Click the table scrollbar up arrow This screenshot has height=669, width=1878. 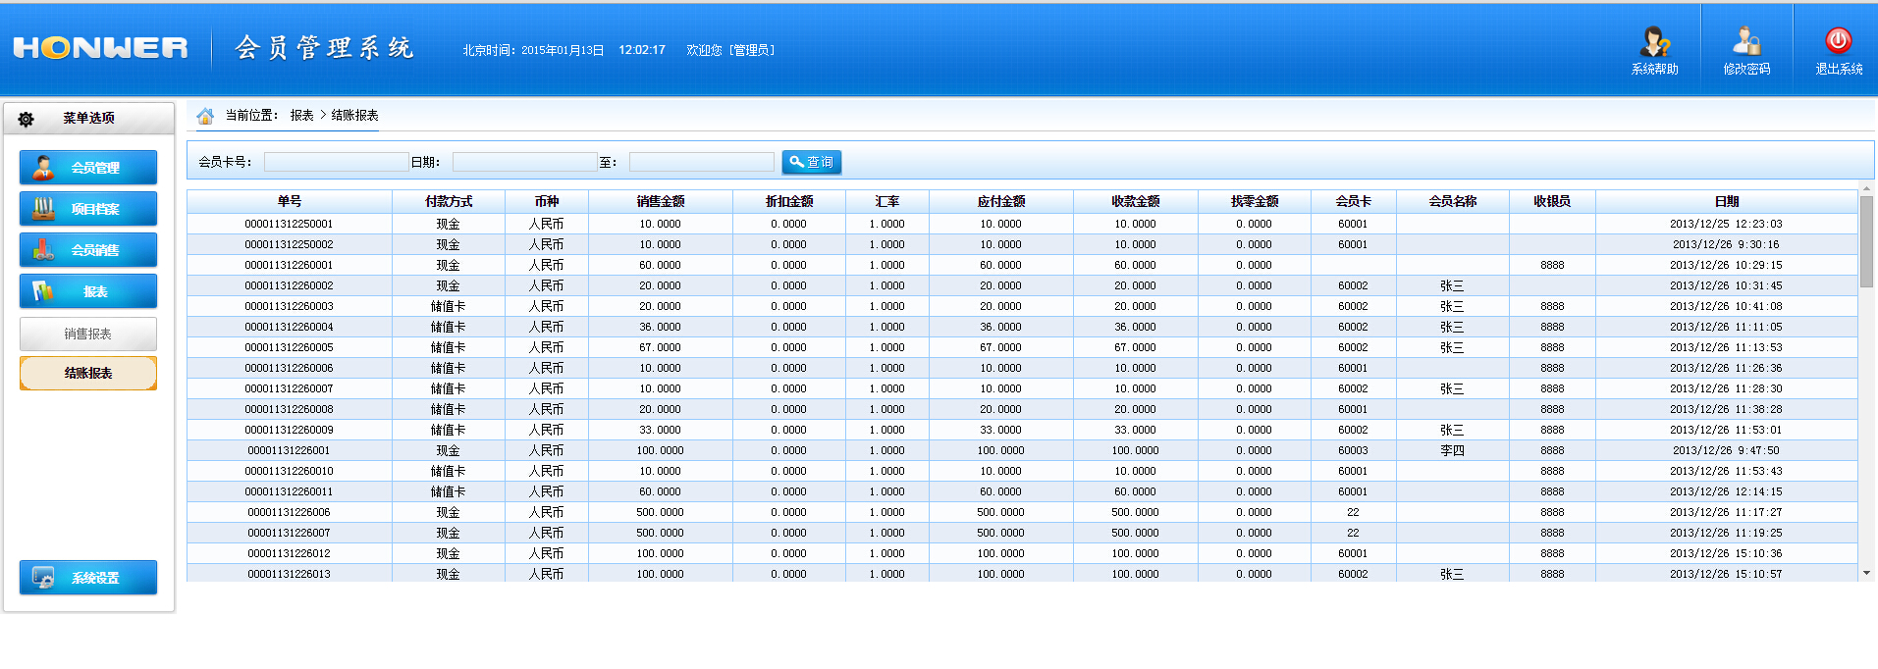click(1866, 188)
